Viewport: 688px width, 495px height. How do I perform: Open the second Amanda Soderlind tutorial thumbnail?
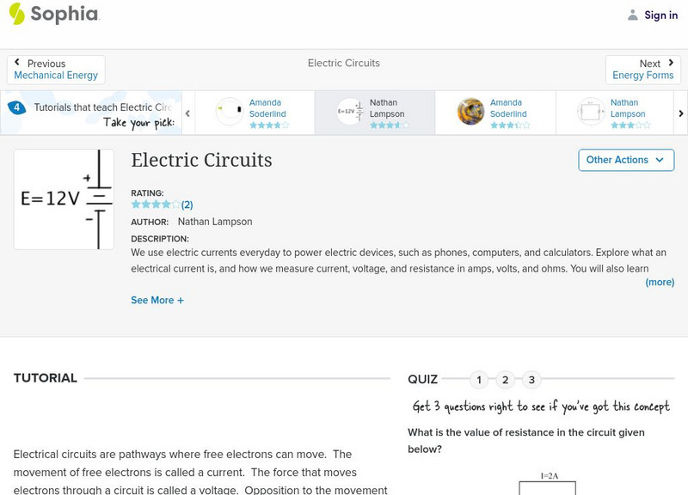click(470, 112)
